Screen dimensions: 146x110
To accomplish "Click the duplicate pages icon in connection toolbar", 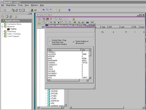I will pos(61,19).
